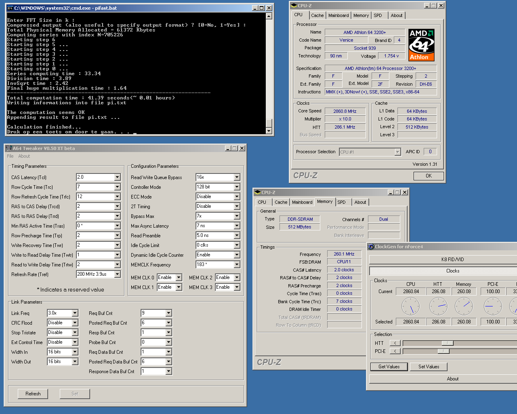Click the cmd.exe title bar icon
Viewport: 517px width, 414px height.
[10, 8]
